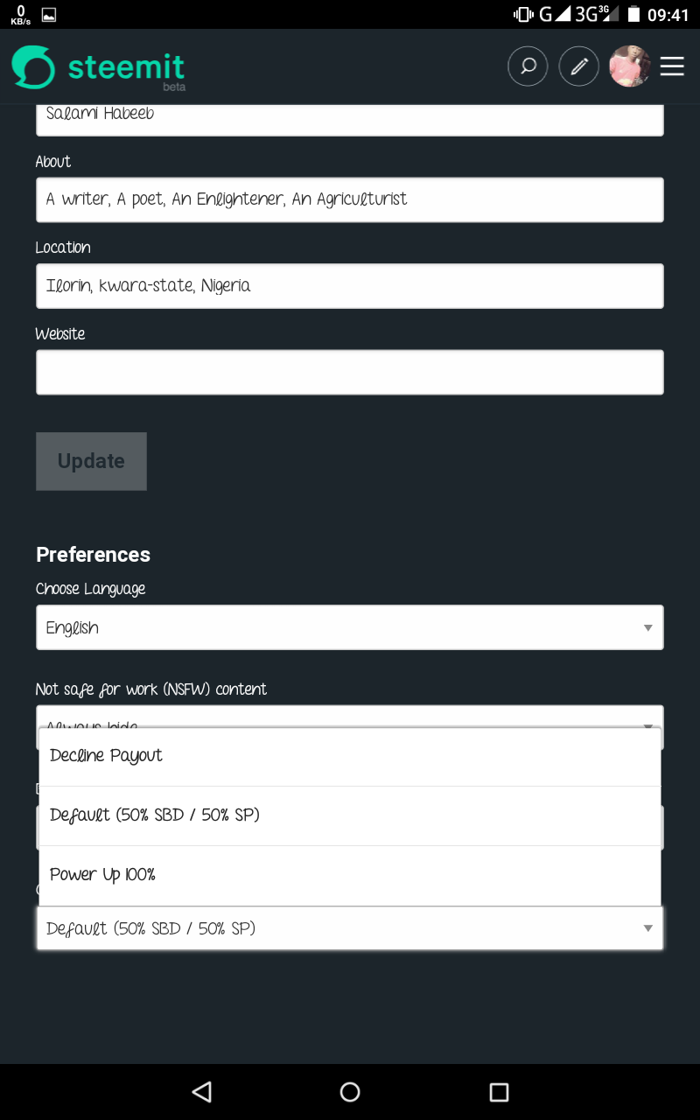
Task: Click the Steemit logo icon
Action: (x=33, y=66)
